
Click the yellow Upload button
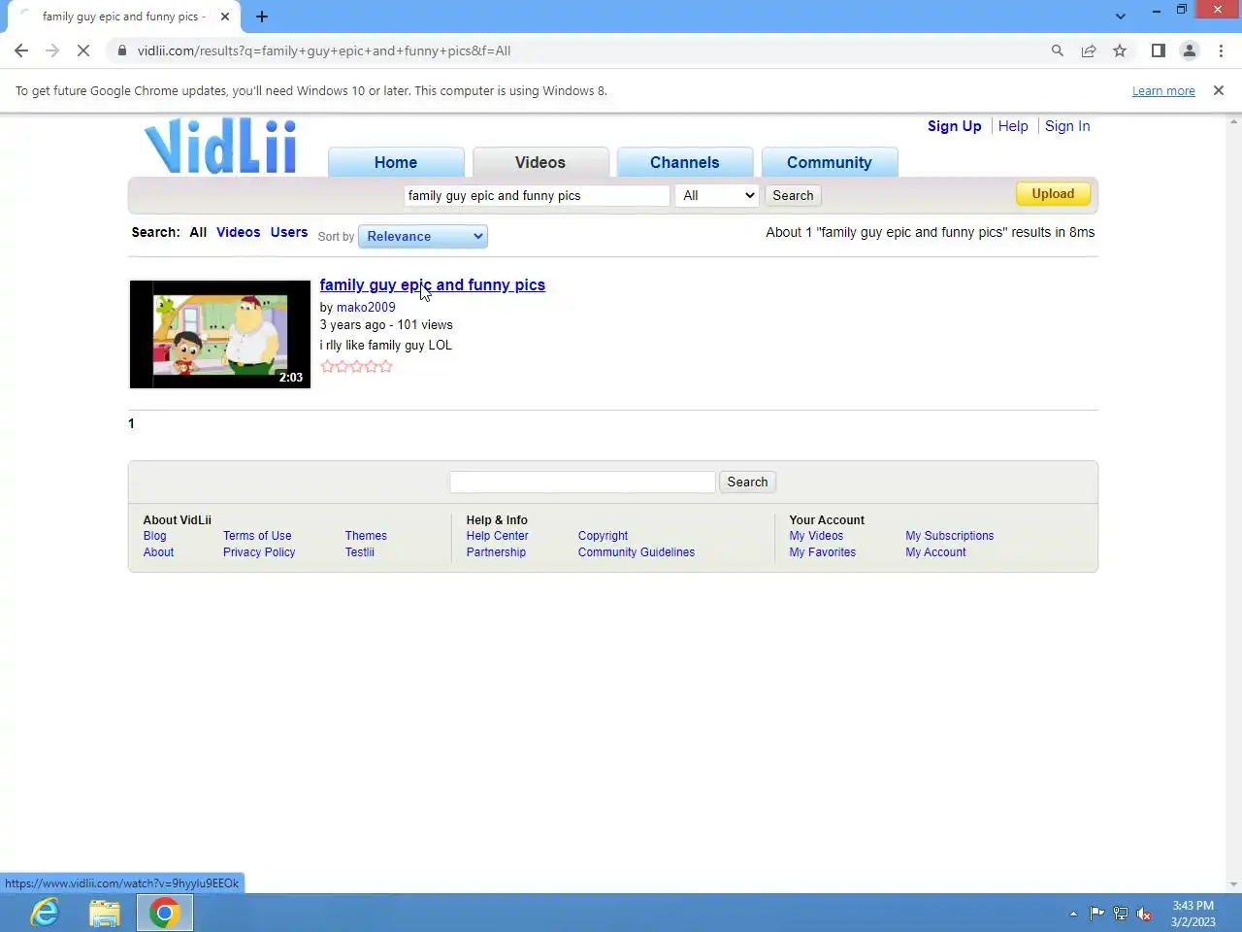[1053, 194]
